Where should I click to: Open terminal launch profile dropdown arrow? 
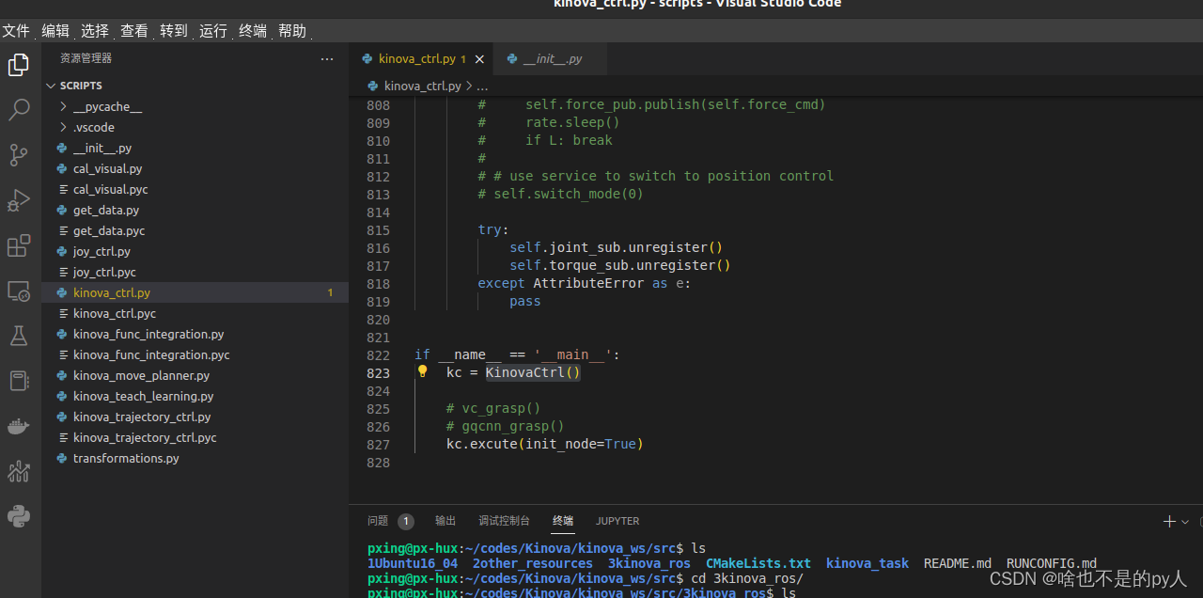click(x=1185, y=521)
